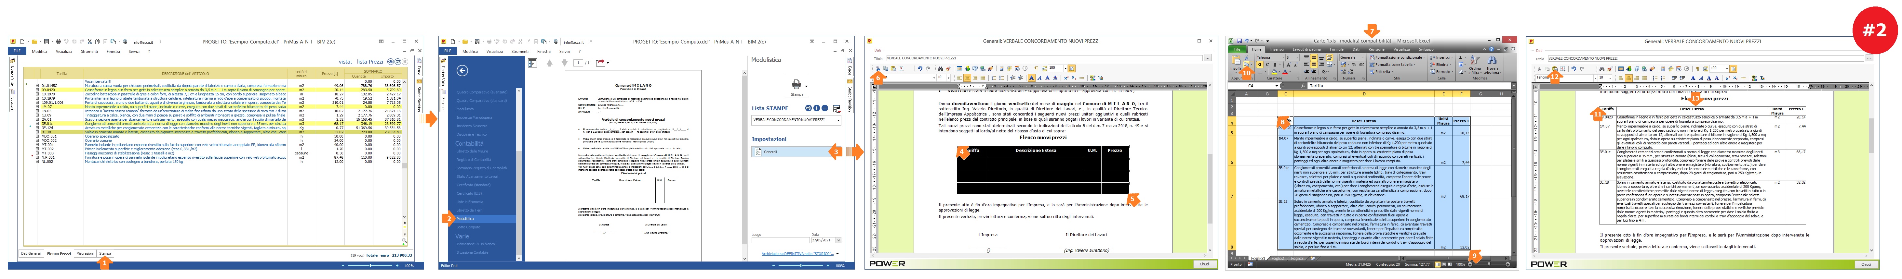
Task: Click the superscript x² icon in the middle Generali editor
Action: click(1066, 78)
